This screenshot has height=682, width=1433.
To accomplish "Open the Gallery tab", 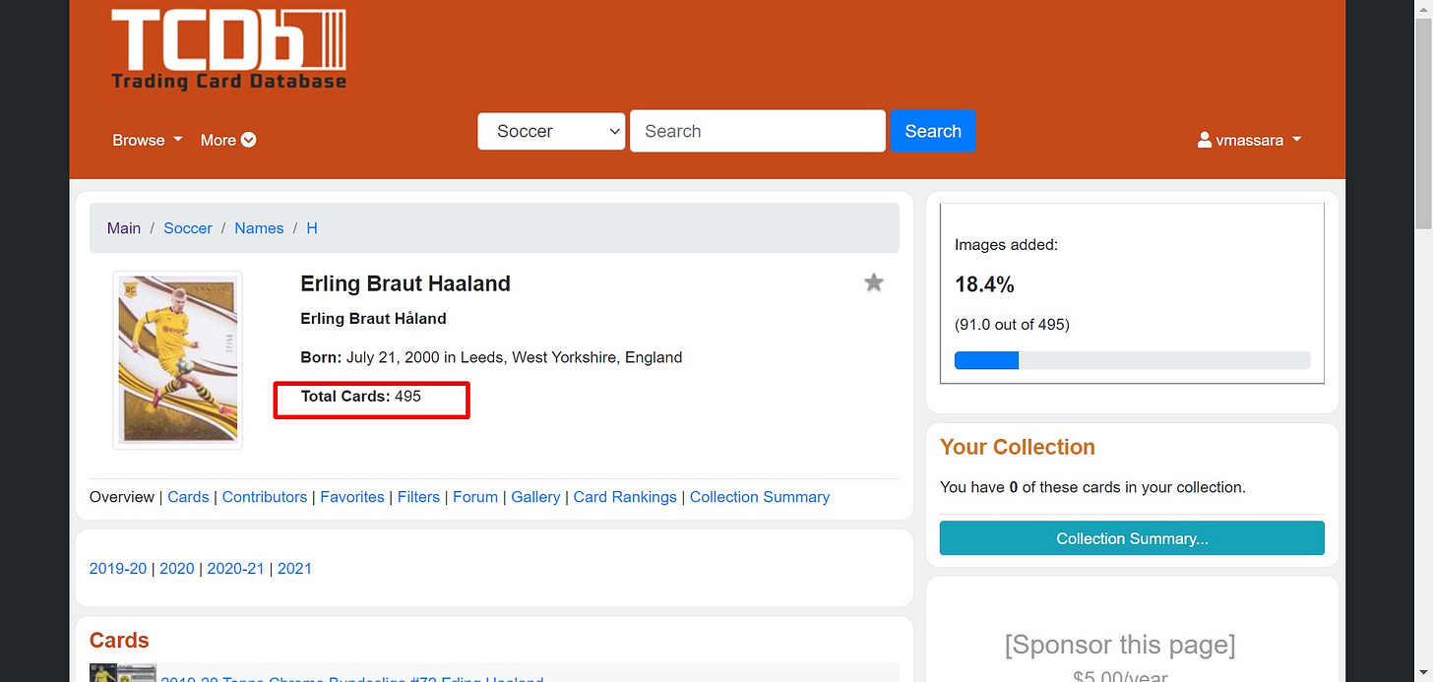I will pyautogui.click(x=535, y=497).
